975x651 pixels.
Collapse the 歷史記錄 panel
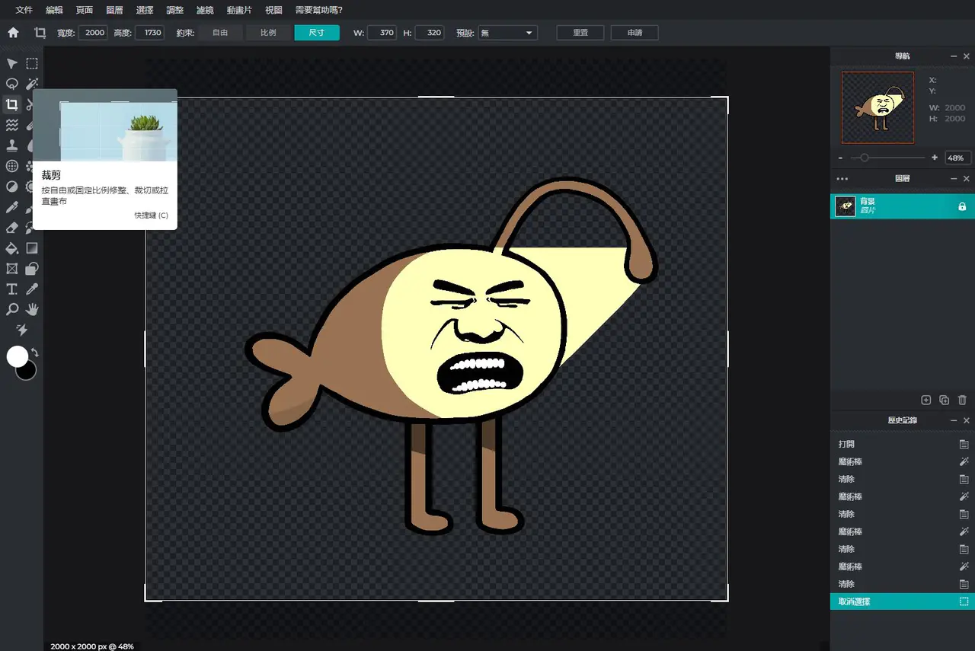tap(954, 420)
